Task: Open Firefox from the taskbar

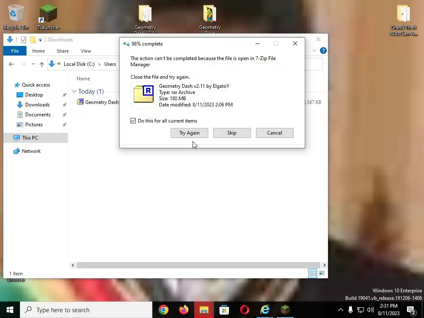Action: tap(183, 310)
